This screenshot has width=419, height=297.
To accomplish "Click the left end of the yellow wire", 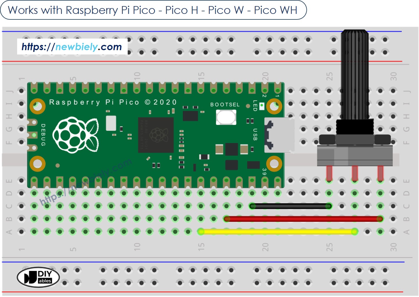I will pyautogui.click(x=201, y=232).
